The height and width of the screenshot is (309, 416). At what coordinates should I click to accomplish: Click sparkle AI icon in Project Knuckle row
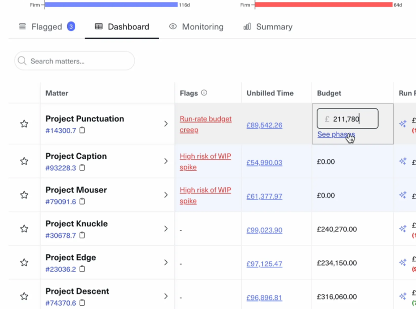[403, 229]
